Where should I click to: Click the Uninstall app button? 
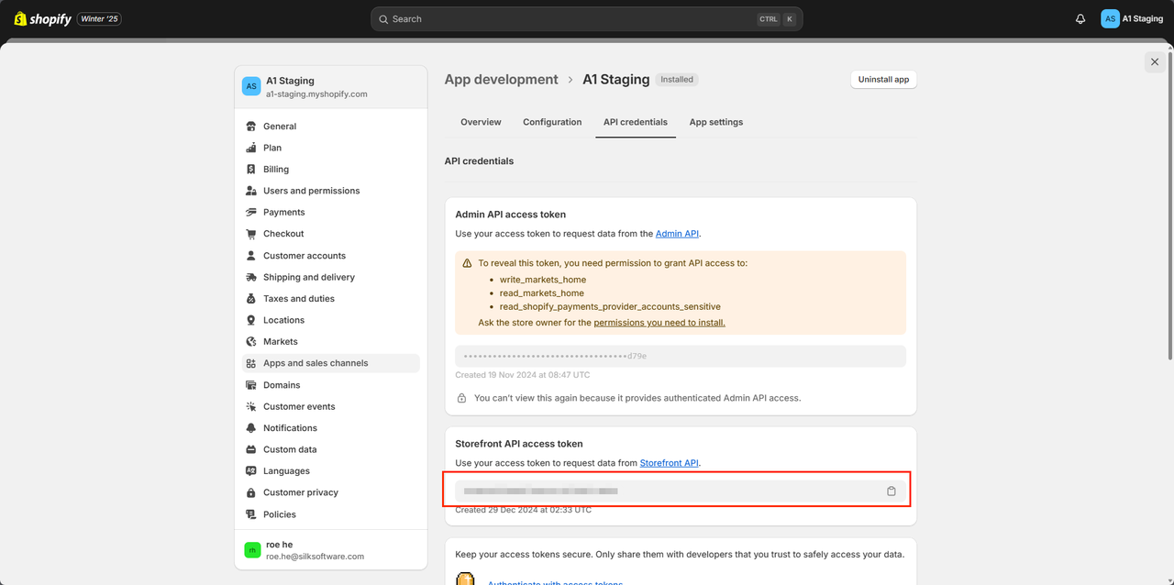[x=883, y=80]
